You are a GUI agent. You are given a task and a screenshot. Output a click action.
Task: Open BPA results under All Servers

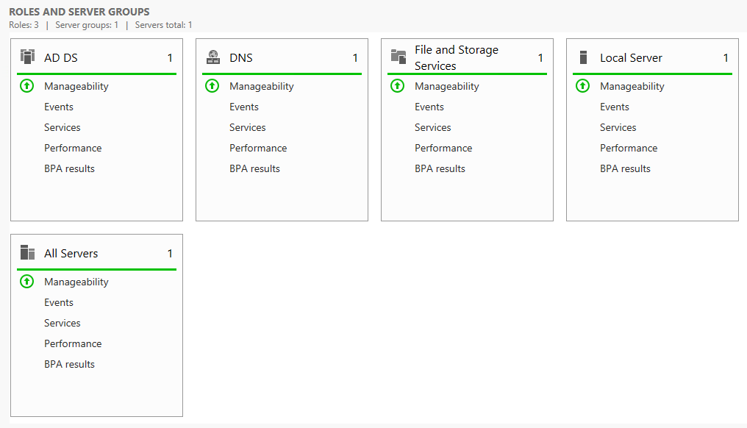(70, 364)
